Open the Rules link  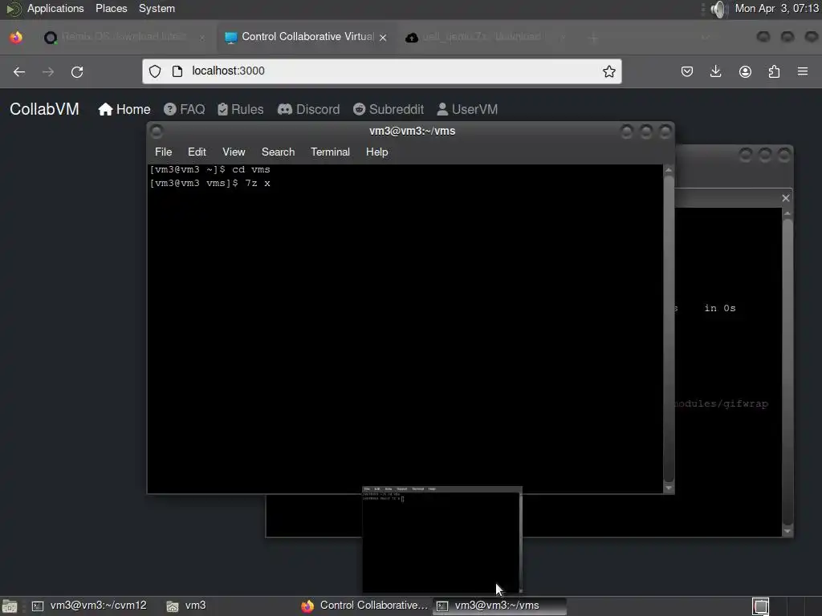point(241,109)
